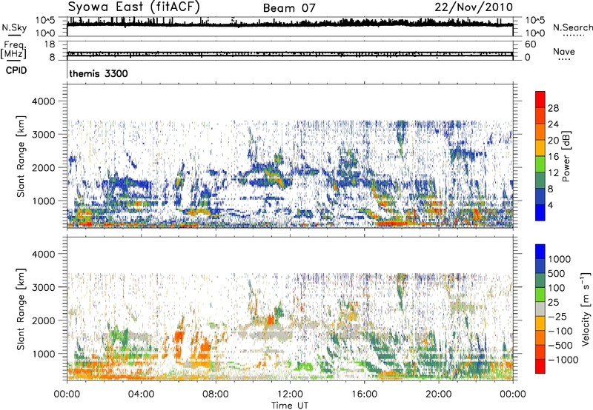Click the blue top segment of velocity colorbar
The height and width of the screenshot is (410, 593).
tap(540, 252)
